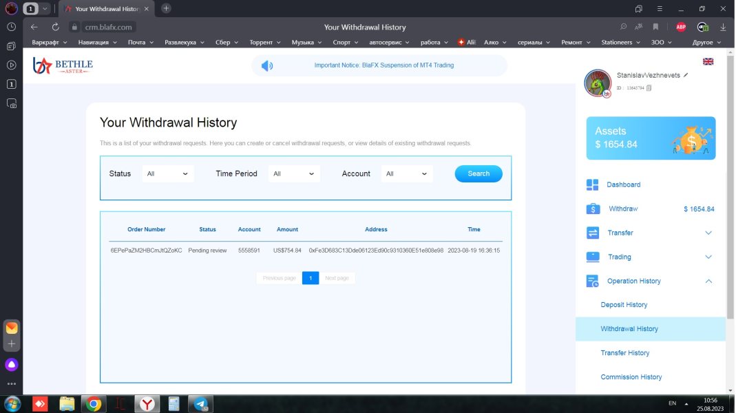736x413 pixels.
Task: Click the screenshot tool icon in sidebar
Action: pyautogui.click(x=11, y=103)
